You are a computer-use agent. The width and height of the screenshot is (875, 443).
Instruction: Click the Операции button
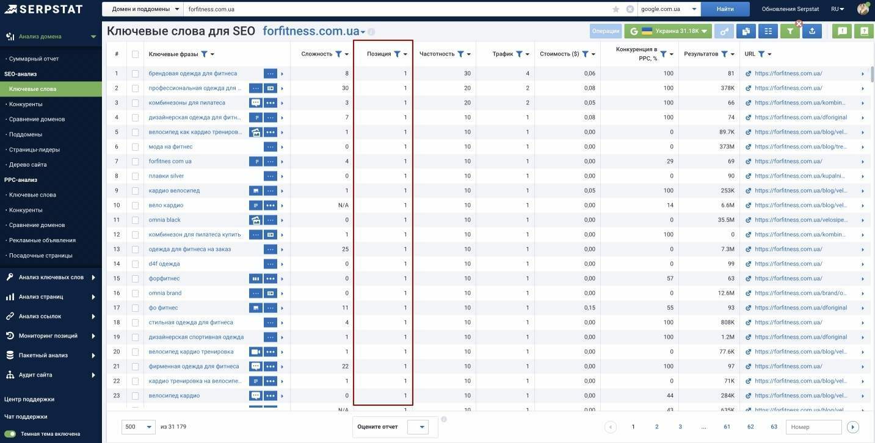pos(606,31)
